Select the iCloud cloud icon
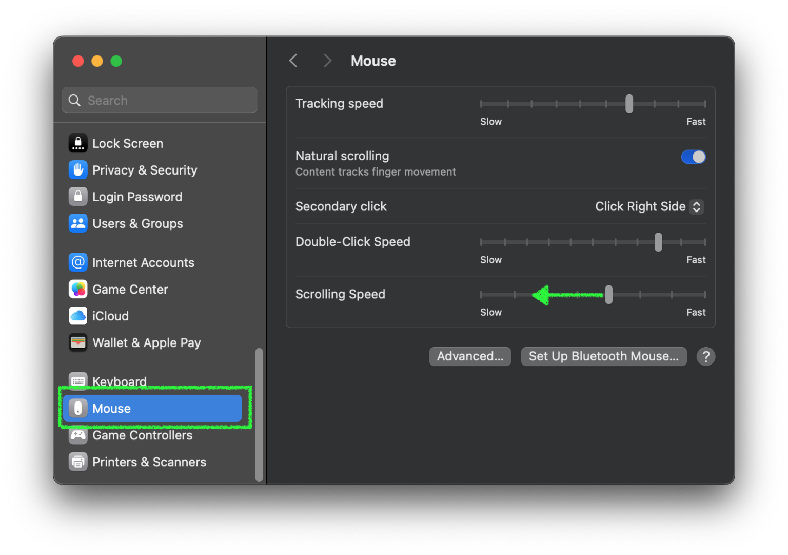The image size is (788, 555). click(x=78, y=316)
